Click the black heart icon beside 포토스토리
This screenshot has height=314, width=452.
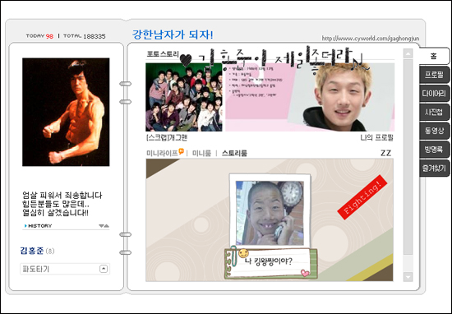pos(186,60)
